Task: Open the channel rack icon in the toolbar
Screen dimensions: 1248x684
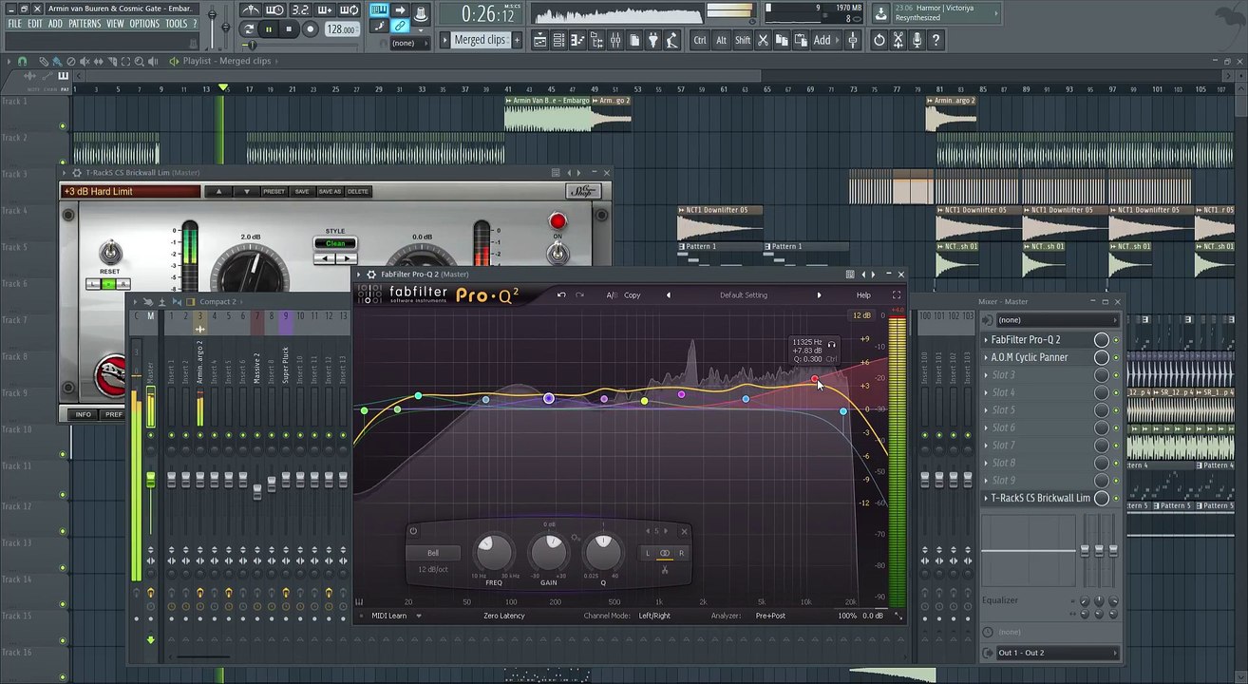Action: click(558, 40)
